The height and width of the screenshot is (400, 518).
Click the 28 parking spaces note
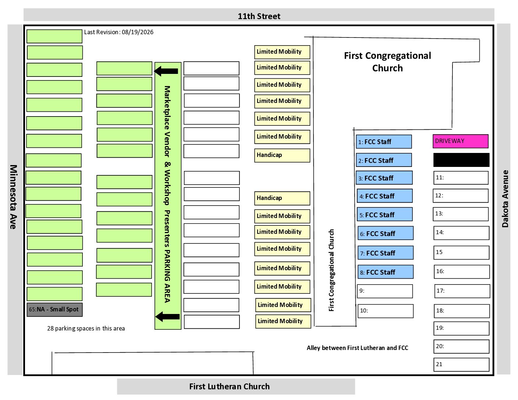(x=86, y=328)
